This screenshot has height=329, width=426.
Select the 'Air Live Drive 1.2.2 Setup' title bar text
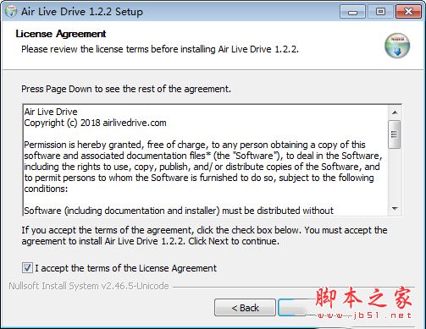[82, 12]
